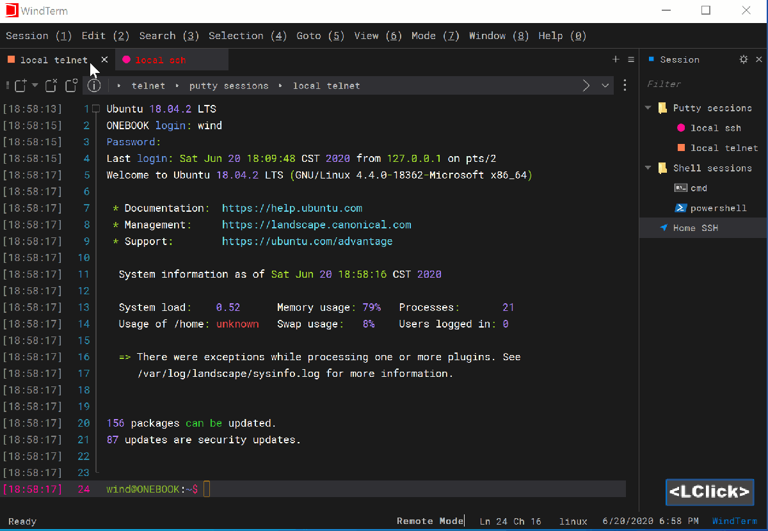The image size is (768, 531).
Task: Open the tab list menu icon
Action: click(631, 59)
